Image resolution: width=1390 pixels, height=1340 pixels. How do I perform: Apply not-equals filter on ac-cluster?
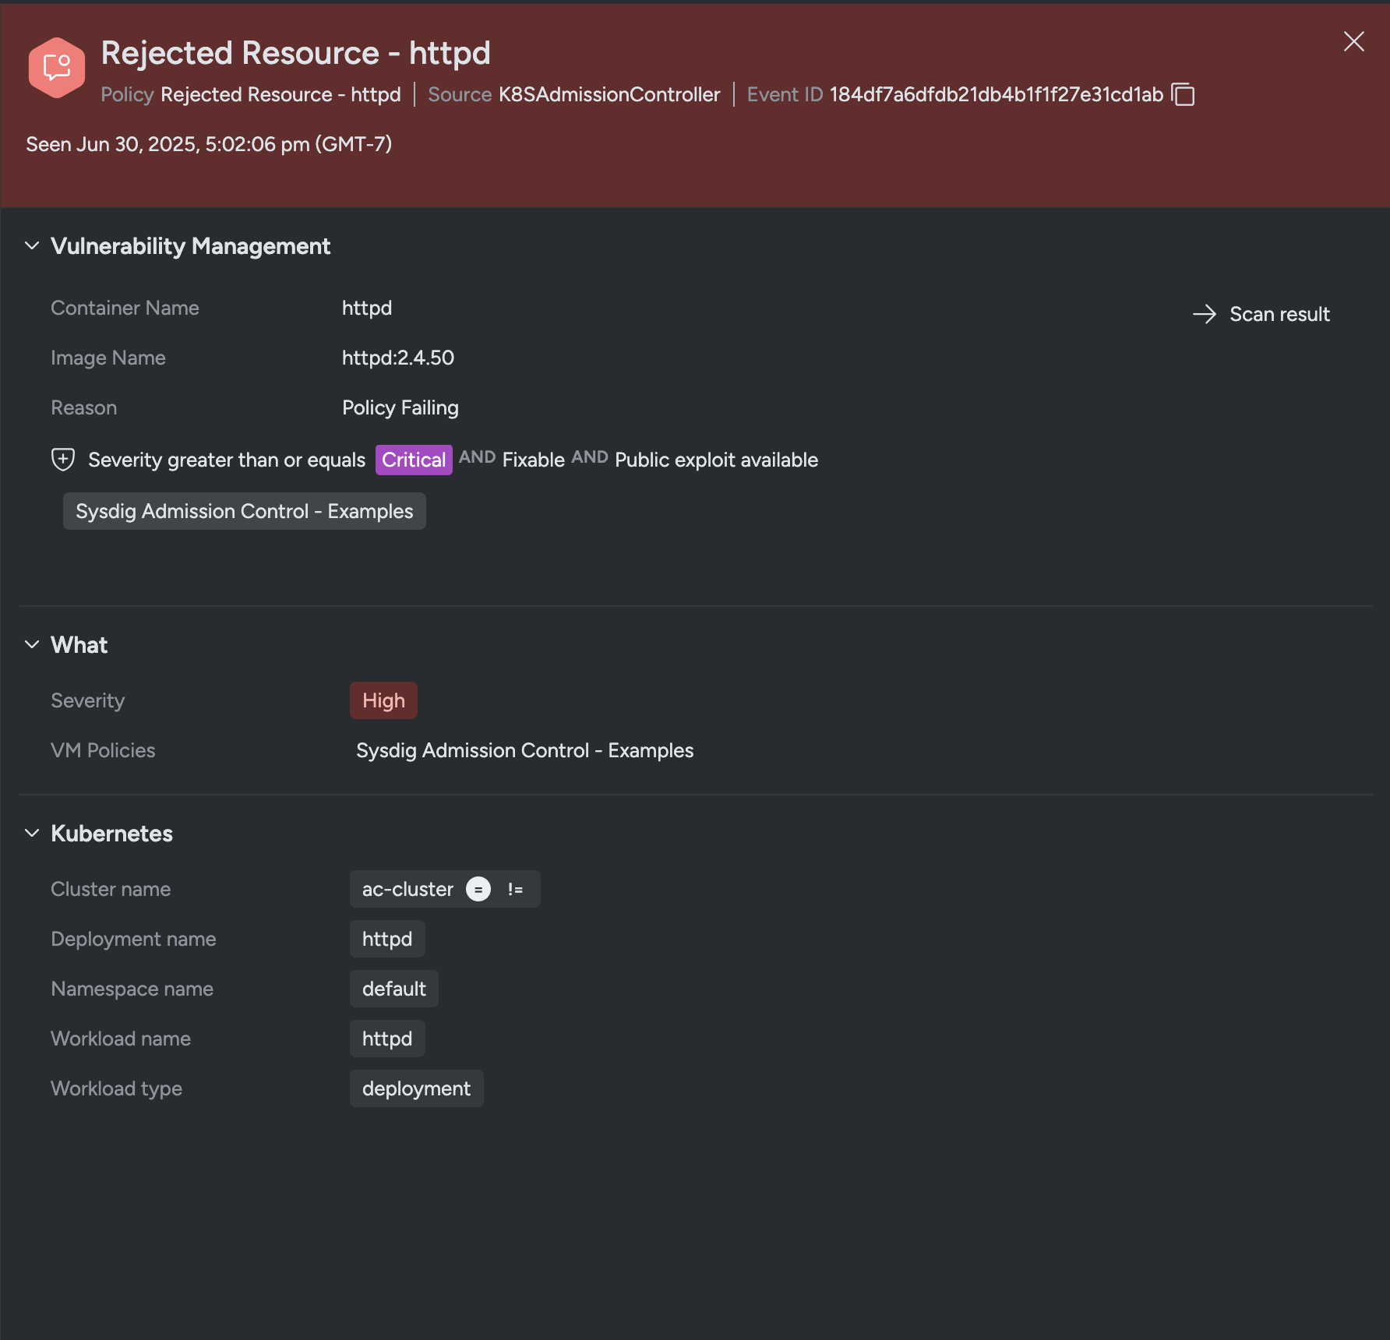[515, 889]
